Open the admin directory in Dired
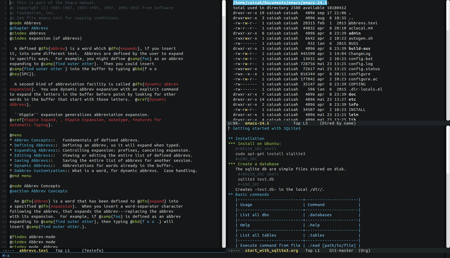The height and width of the screenshot is (258, 450). tap(355, 33)
